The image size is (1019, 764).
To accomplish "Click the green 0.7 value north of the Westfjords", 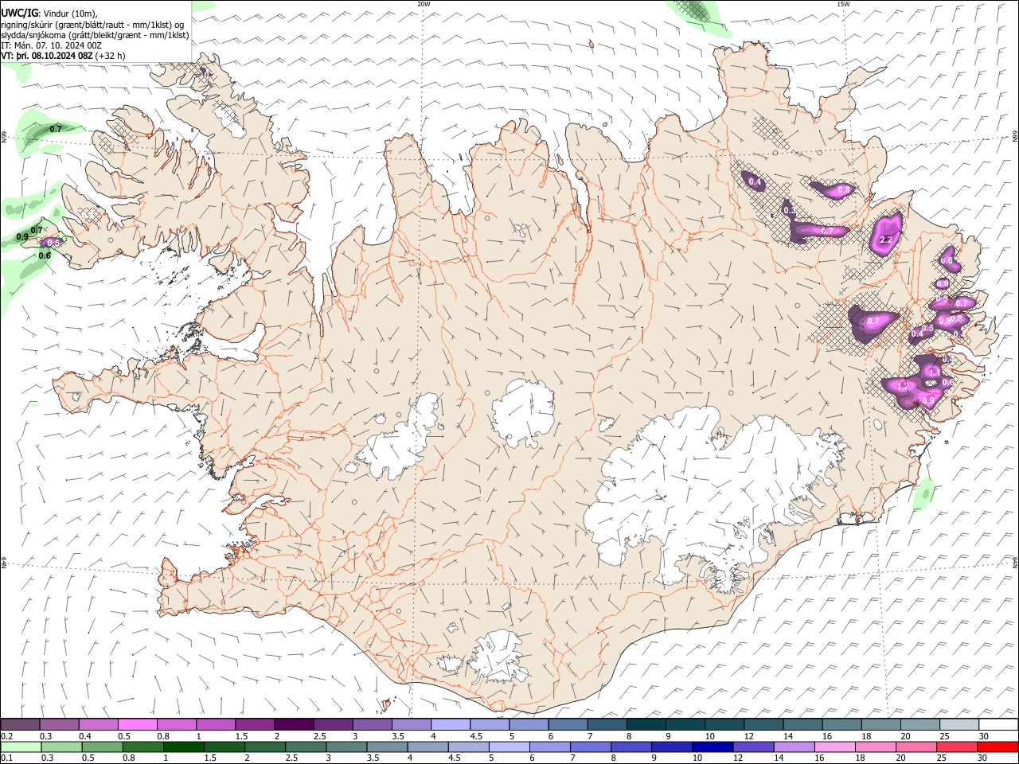I will tap(56, 129).
